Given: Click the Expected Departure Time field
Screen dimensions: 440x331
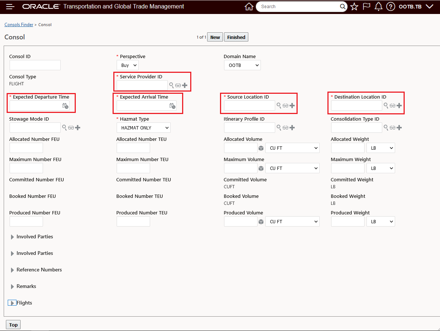Looking at the screenshot, I should (x=36, y=106).
